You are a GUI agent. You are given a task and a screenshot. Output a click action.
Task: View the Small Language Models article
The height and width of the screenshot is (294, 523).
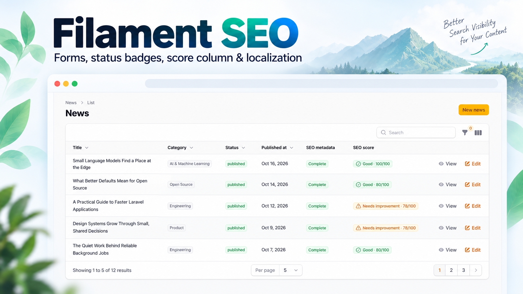[448, 164]
